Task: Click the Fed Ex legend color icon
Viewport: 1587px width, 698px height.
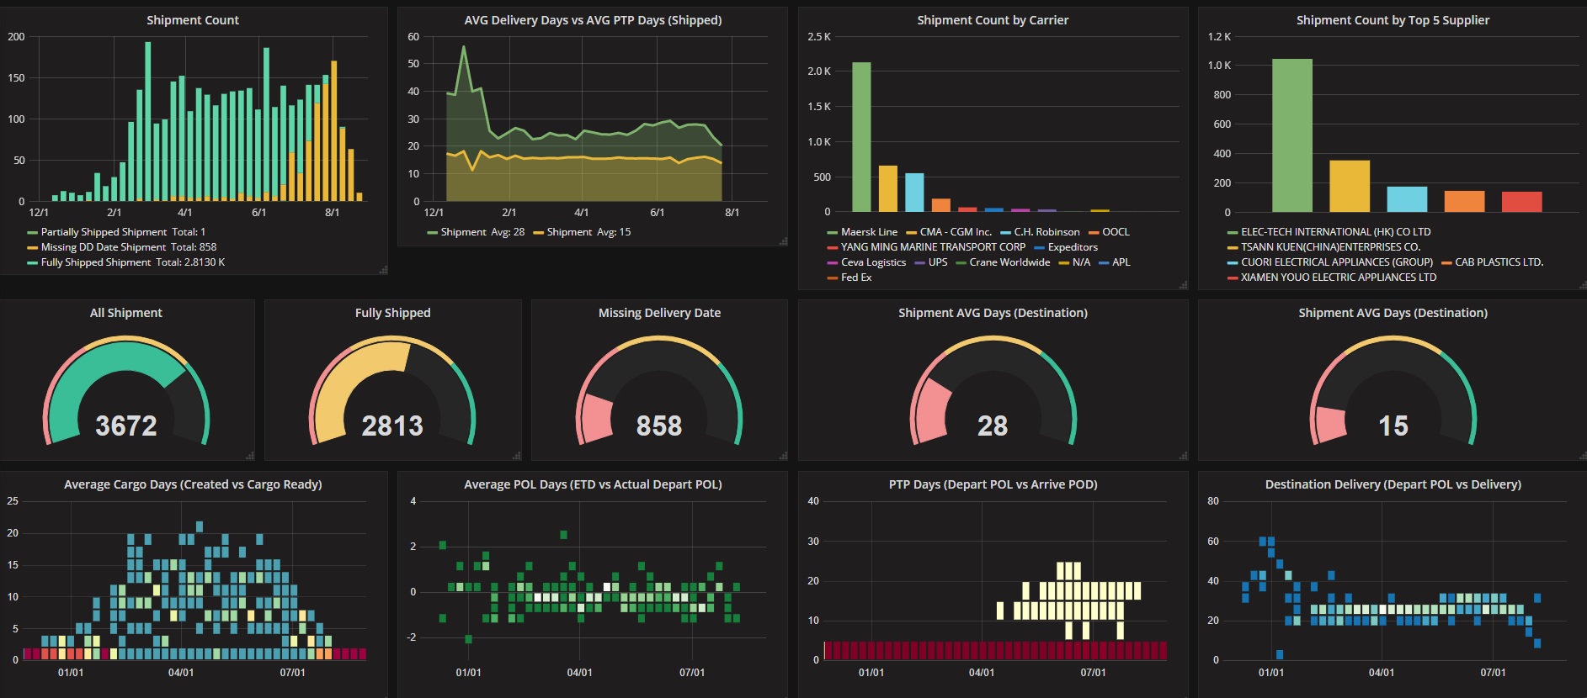Action: 833,278
